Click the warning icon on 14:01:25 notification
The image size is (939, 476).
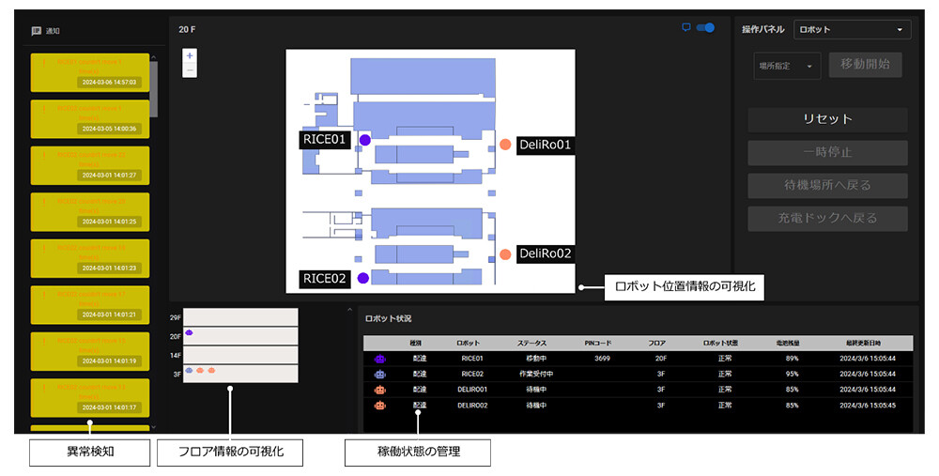pyautogui.click(x=44, y=201)
